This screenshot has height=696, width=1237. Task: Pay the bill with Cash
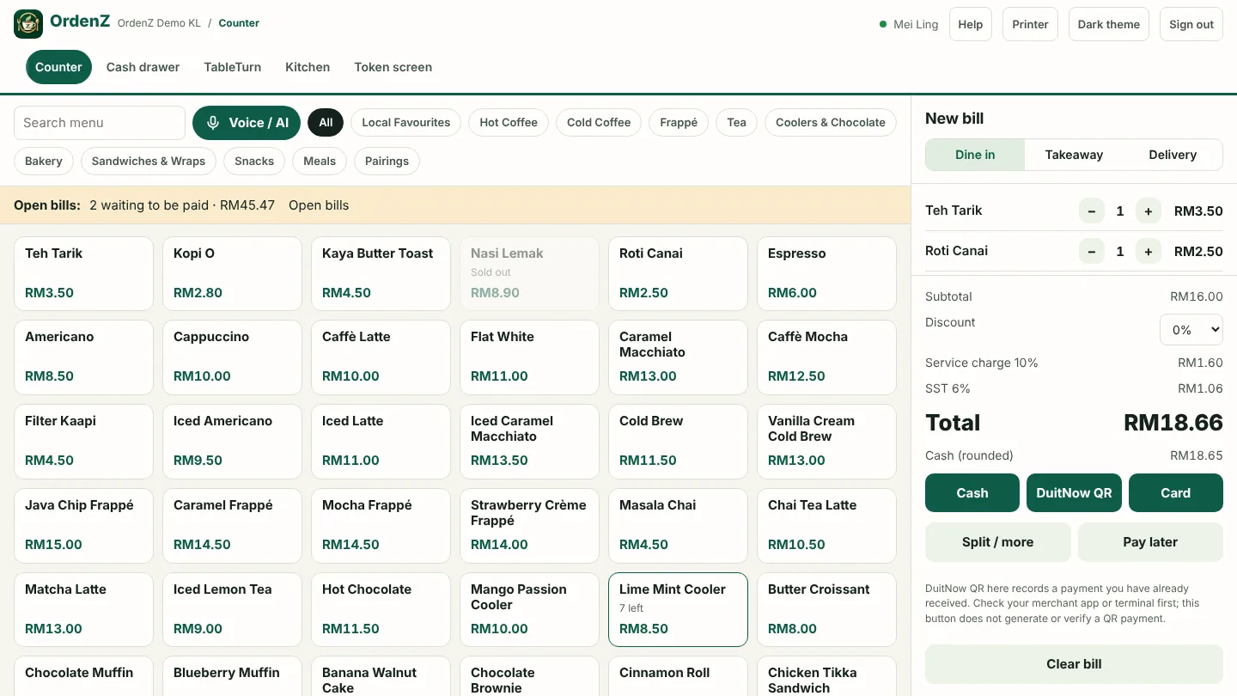(972, 493)
